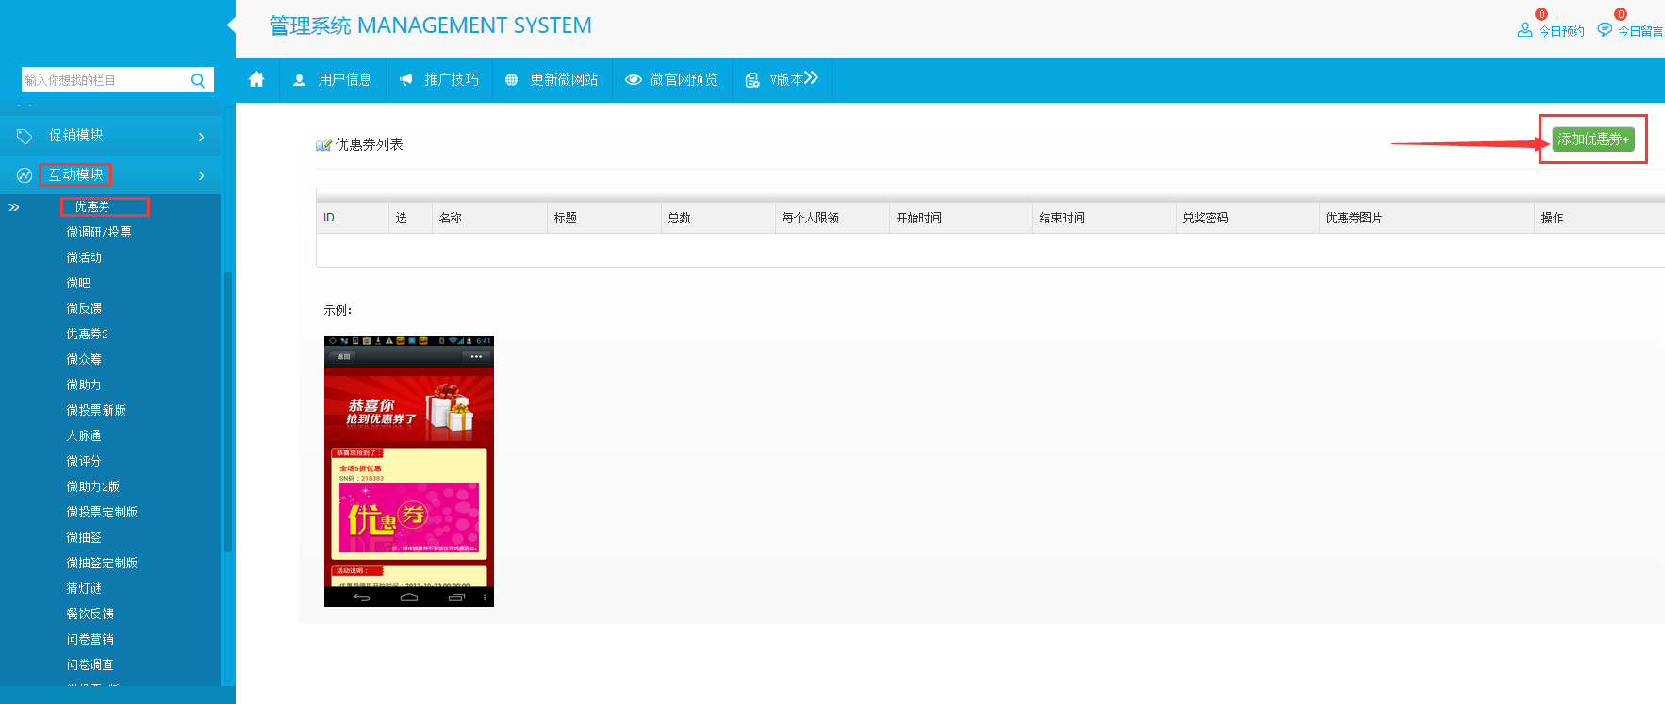Open the 推广技巧 menu item
Screen dimensions: 1665x704
click(x=439, y=80)
